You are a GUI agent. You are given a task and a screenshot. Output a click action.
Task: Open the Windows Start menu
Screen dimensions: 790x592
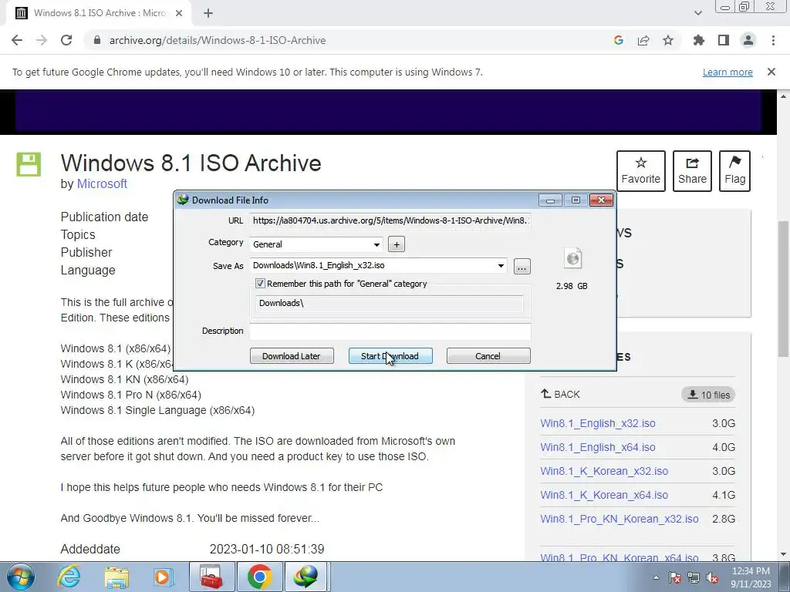(x=21, y=577)
